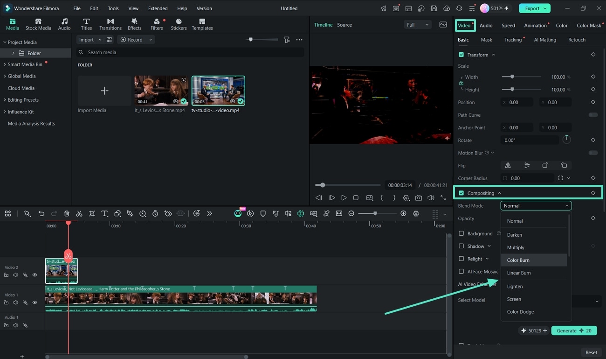The image size is (606, 359).
Task: Click the play button under preview
Action: coord(344,198)
